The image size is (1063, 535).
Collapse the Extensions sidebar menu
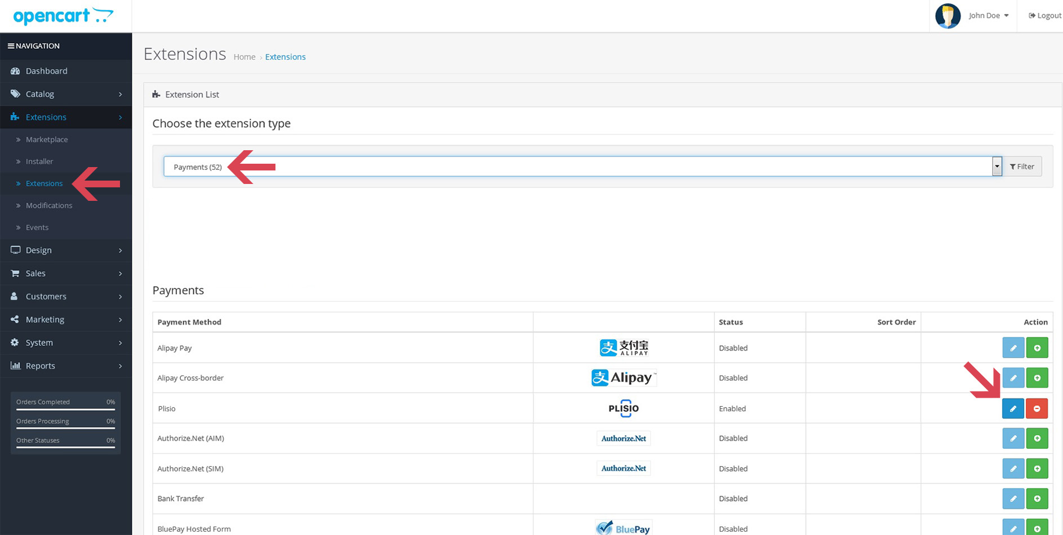66,117
